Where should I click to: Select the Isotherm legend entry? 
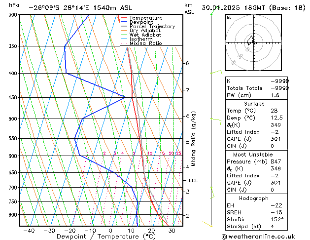click(x=141, y=39)
